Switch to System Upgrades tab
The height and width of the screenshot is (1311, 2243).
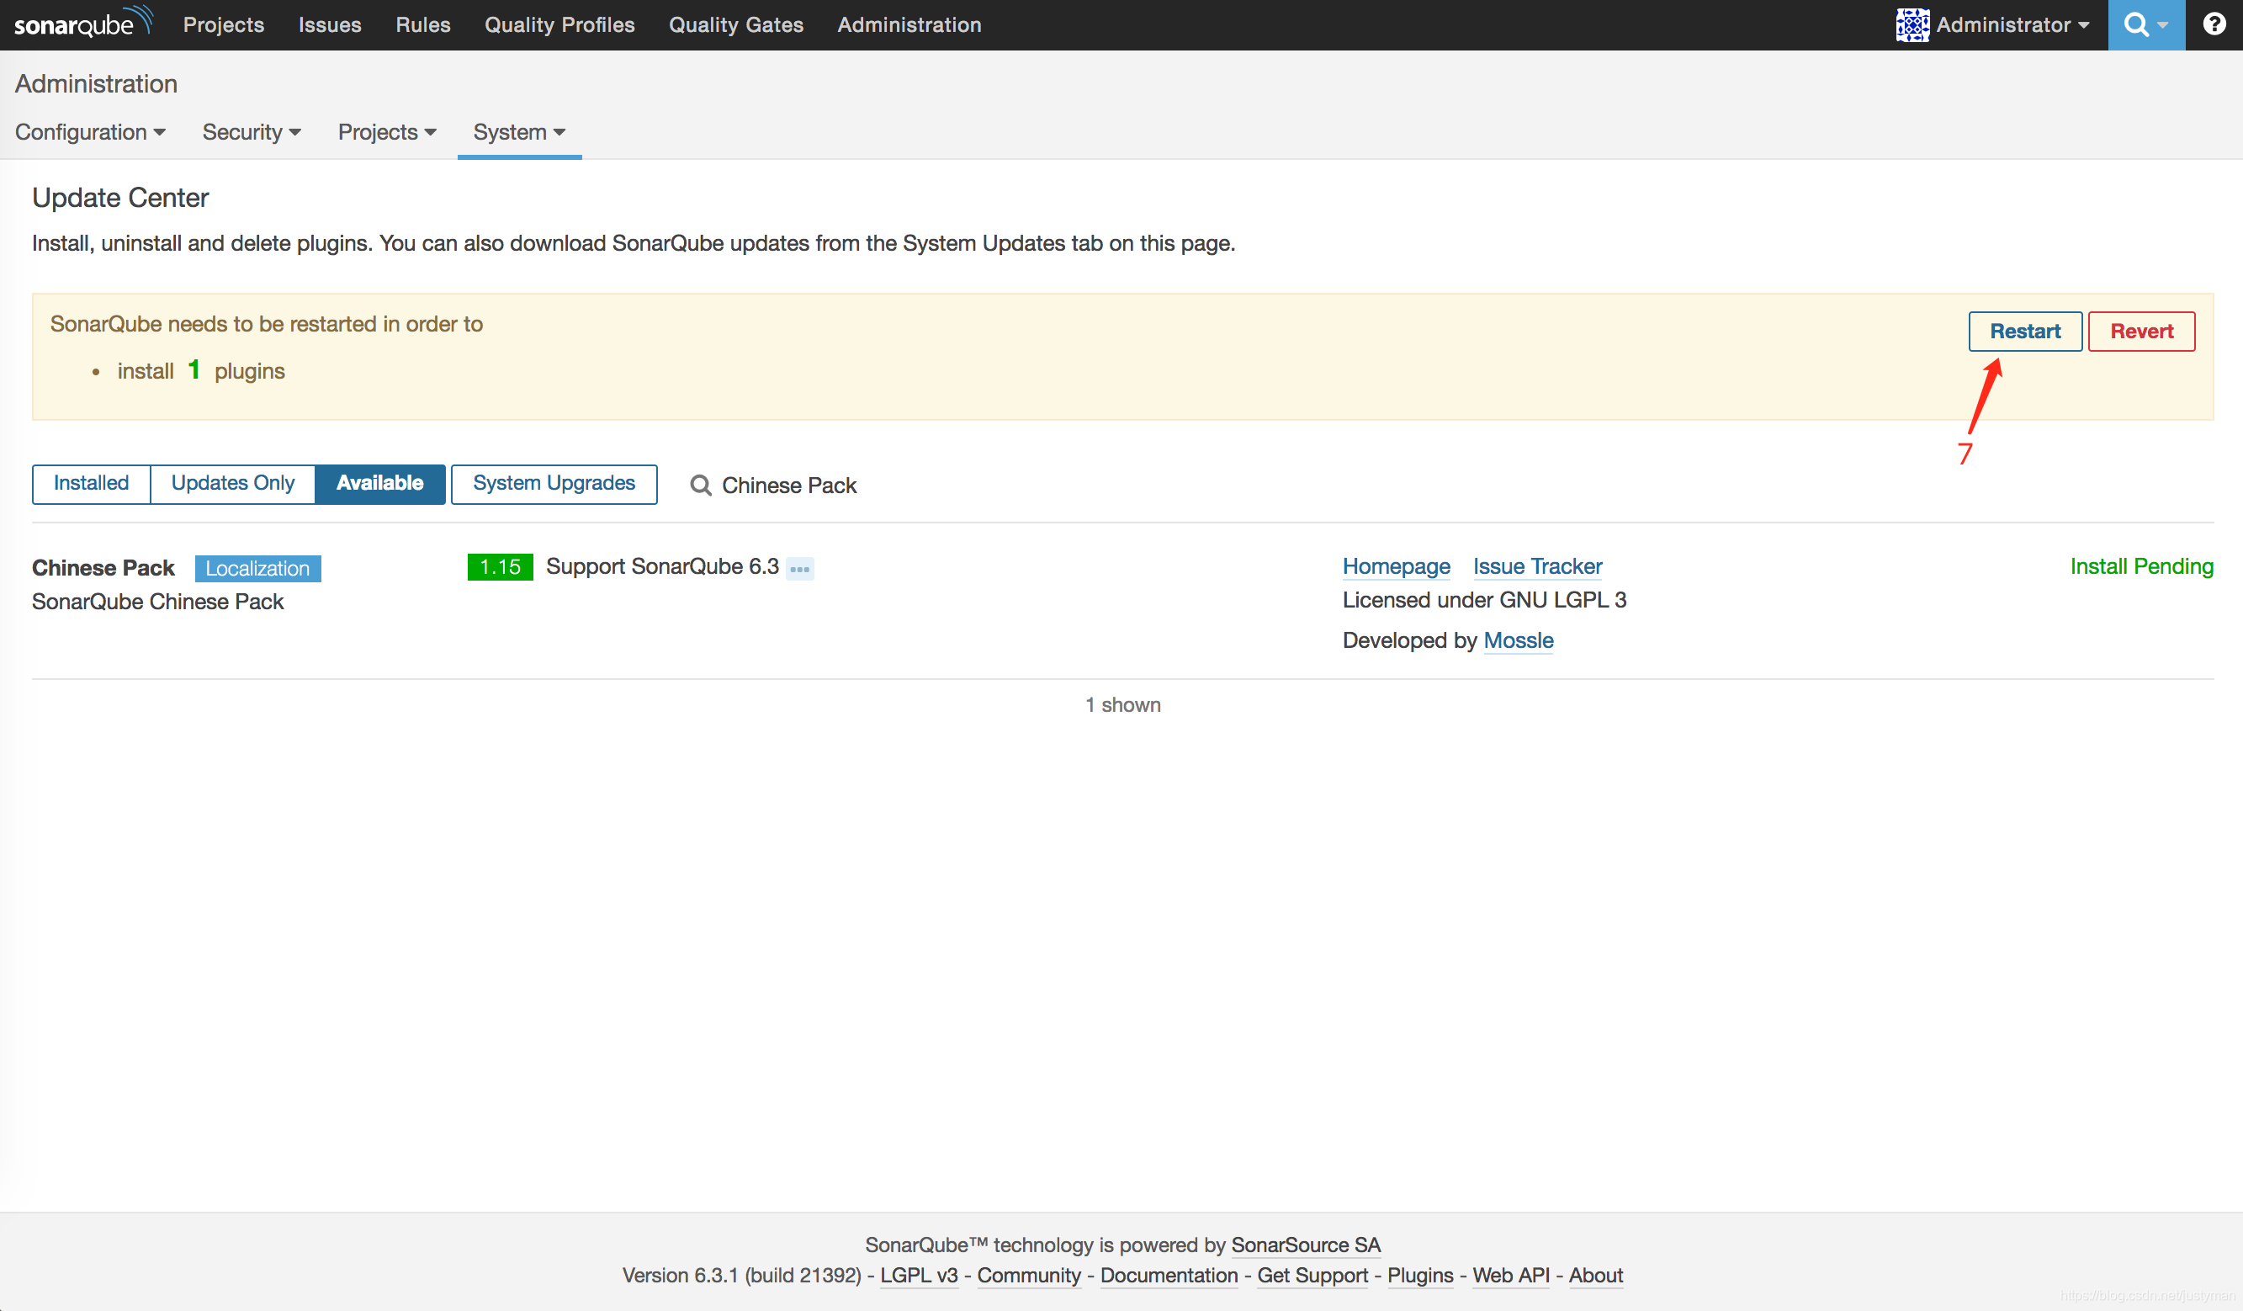coord(554,483)
